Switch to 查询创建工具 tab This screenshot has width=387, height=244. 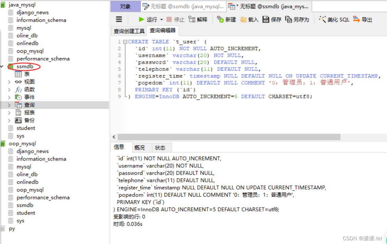(129, 31)
